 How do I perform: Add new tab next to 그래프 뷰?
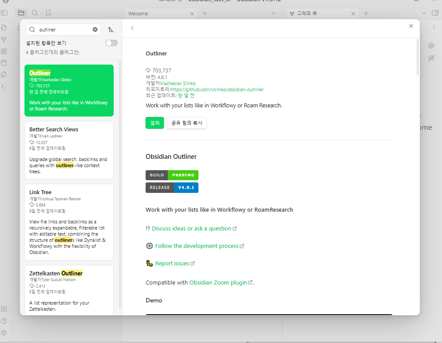[366, 13]
